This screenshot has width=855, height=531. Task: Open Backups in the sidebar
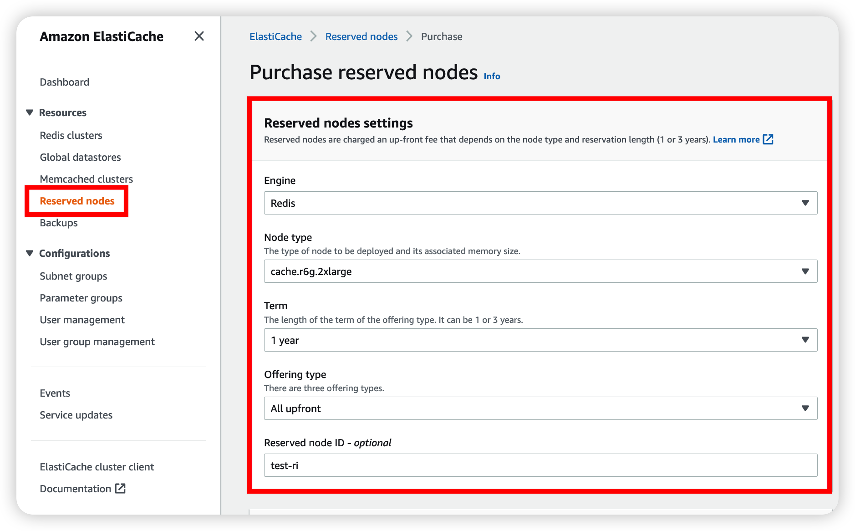[x=59, y=223]
